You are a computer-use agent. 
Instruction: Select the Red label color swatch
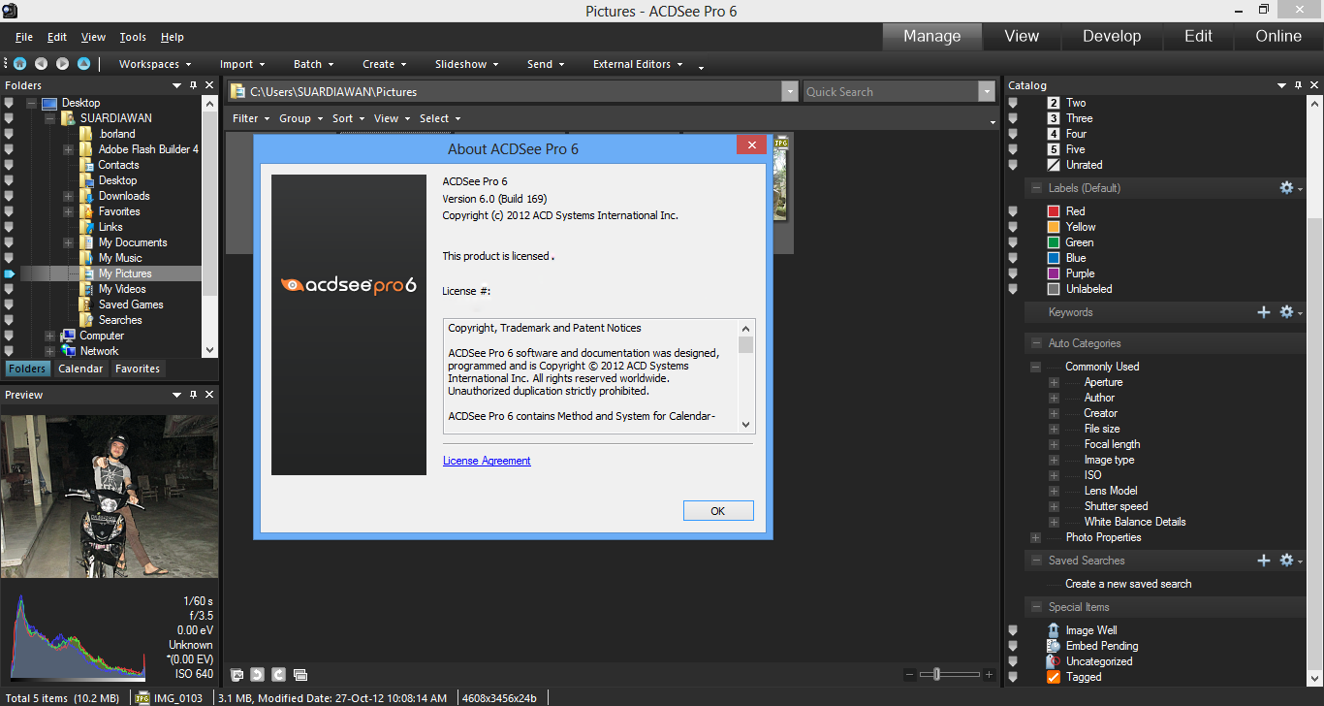[1054, 211]
